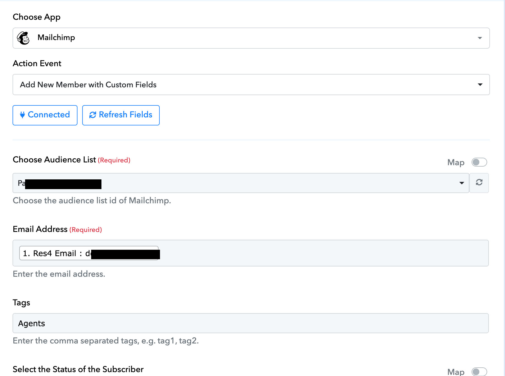Image resolution: width=505 pixels, height=376 pixels.
Task: Click 'Choose the audience list id' hint
Action: tap(92, 201)
